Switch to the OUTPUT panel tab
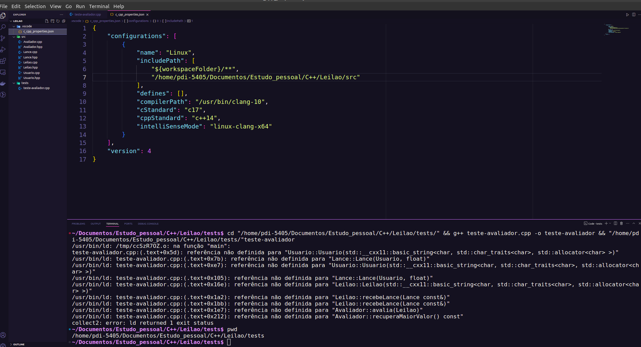This screenshot has height=347, width=641. click(x=96, y=224)
